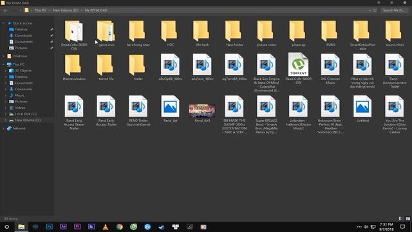Viewport: 412px width, 232px height.
Task: Select the Dead.Cells-SKIDROW torrent file
Action: 298,69
